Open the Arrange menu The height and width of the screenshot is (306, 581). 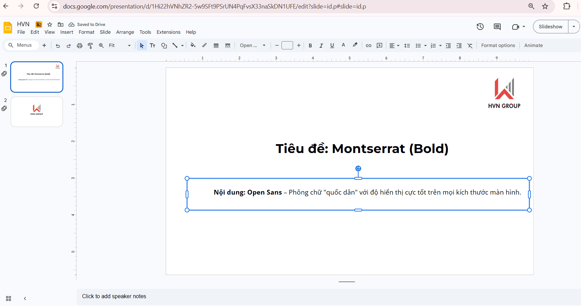coord(125,32)
